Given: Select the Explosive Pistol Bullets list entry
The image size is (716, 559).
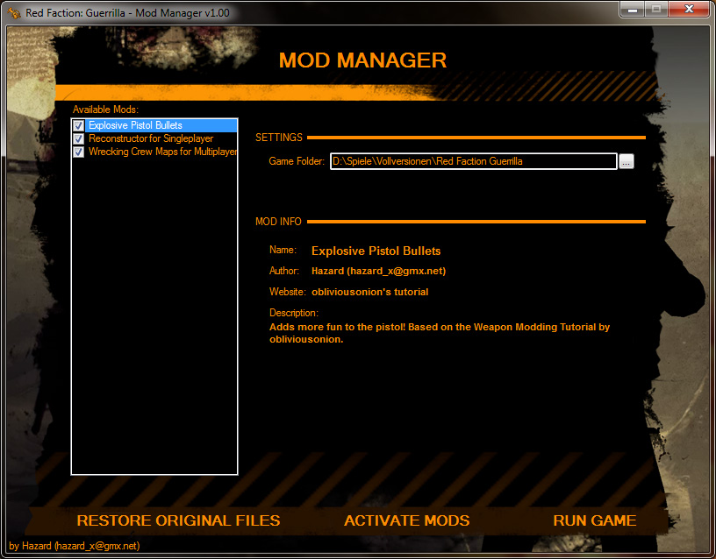Looking at the screenshot, I should 135,126.
